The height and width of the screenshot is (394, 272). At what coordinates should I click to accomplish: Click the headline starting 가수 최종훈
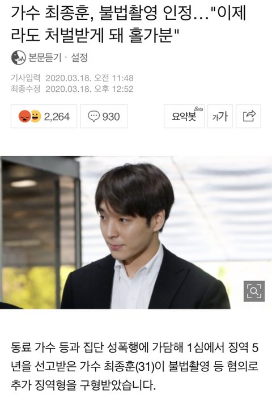(128, 24)
